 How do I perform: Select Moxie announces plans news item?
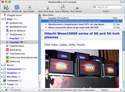pyautogui.click(x=81, y=27)
